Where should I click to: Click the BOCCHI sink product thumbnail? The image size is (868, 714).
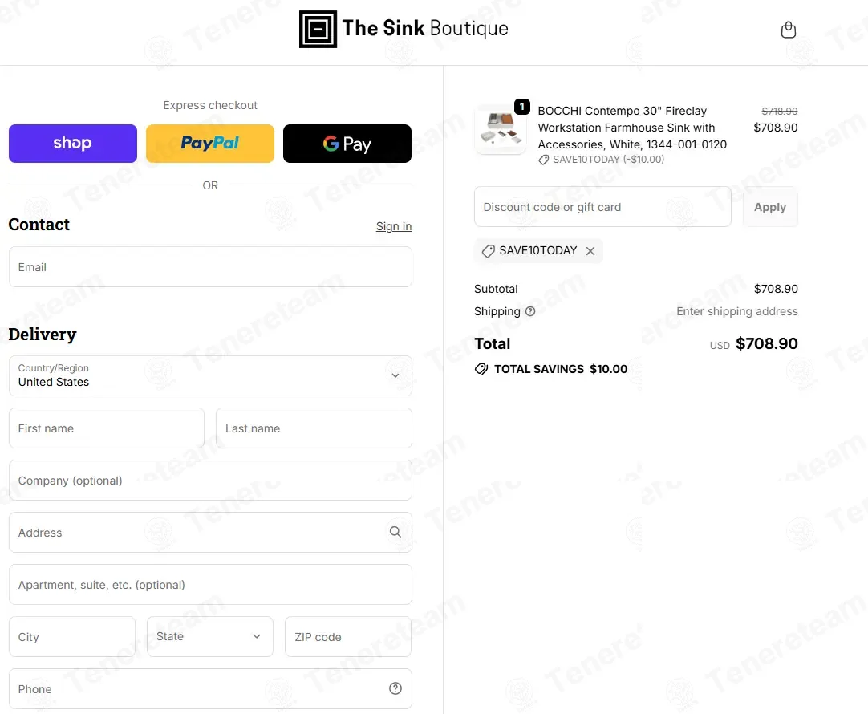(501, 129)
